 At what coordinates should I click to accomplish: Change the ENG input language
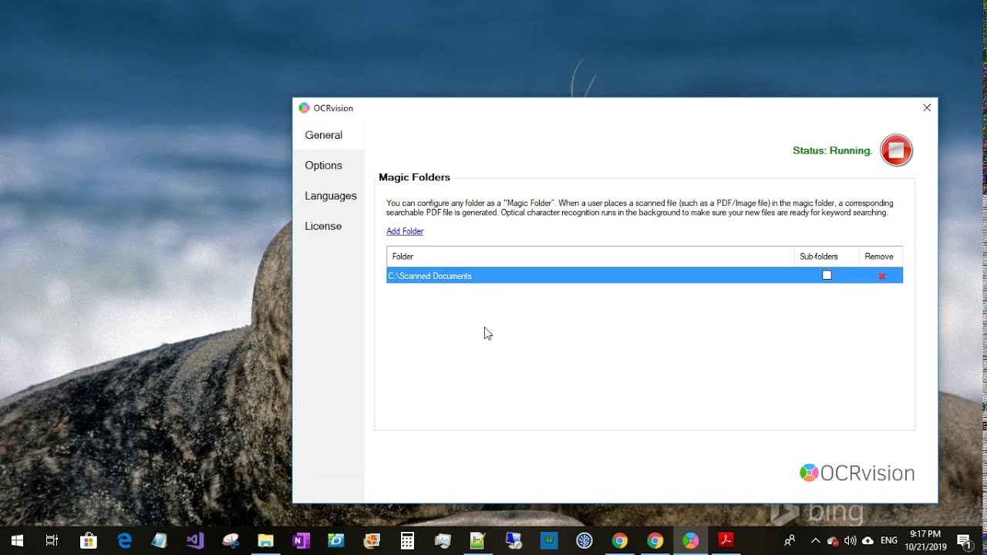[x=889, y=540]
